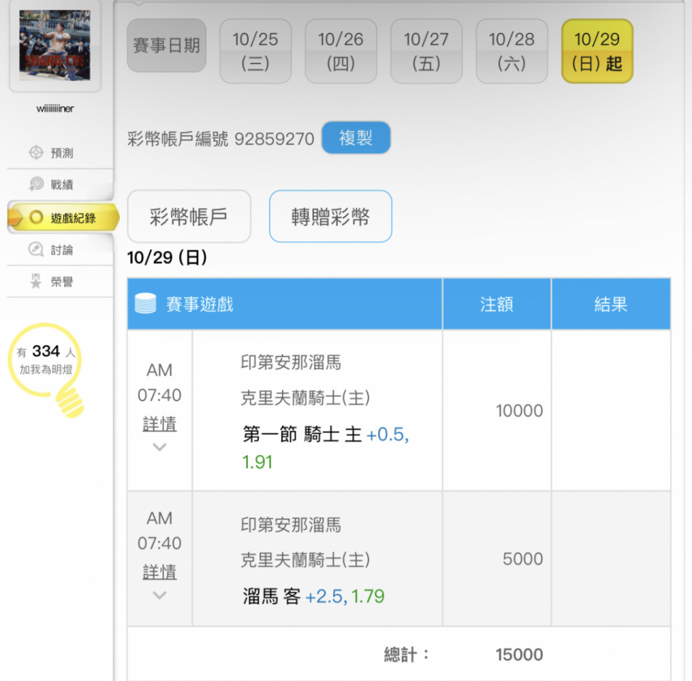
Task: Click the 轉贈彩幣 transfer button
Action: (x=330, y=217)
